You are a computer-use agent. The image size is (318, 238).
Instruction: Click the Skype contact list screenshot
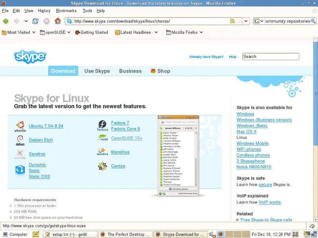pos(178,155)
